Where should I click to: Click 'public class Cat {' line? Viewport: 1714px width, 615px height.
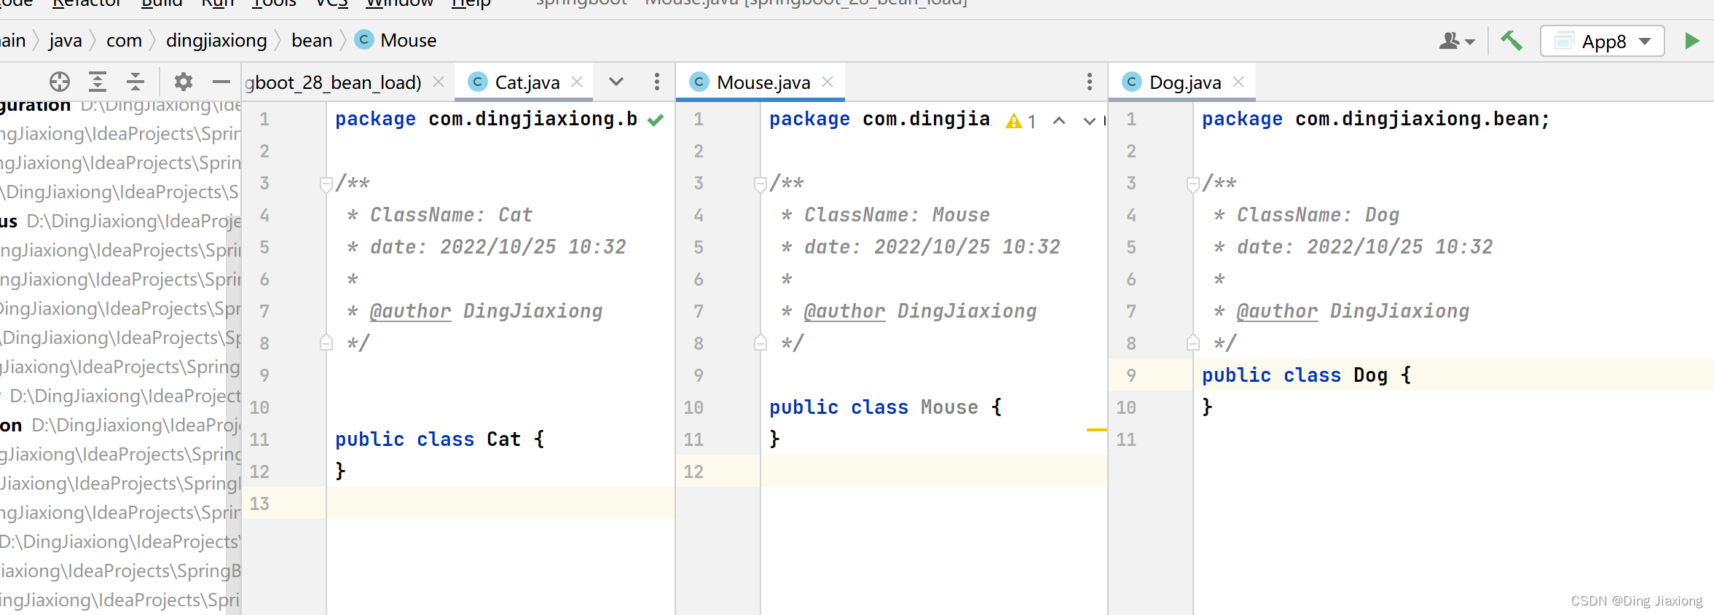pos(439,439)
